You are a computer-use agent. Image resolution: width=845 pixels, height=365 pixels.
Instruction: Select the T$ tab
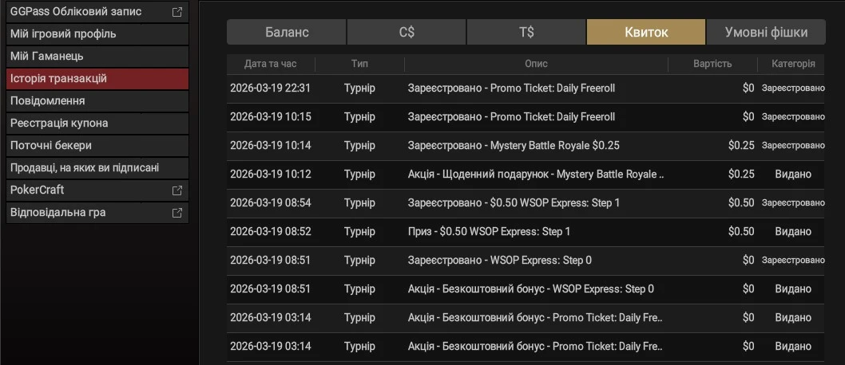[526, 33]
